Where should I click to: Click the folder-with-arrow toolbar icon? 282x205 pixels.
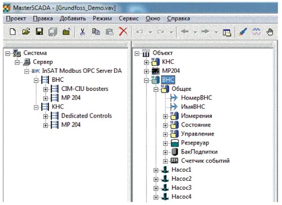pyautogui.click(x=67, y=32)
